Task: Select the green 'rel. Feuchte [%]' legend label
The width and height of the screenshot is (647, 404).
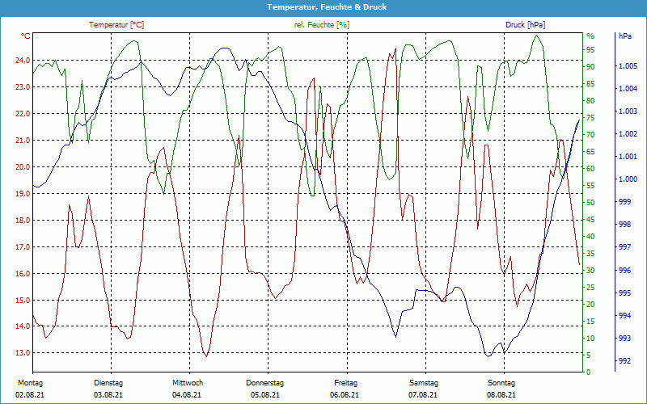Action: [x=322, y=25]
